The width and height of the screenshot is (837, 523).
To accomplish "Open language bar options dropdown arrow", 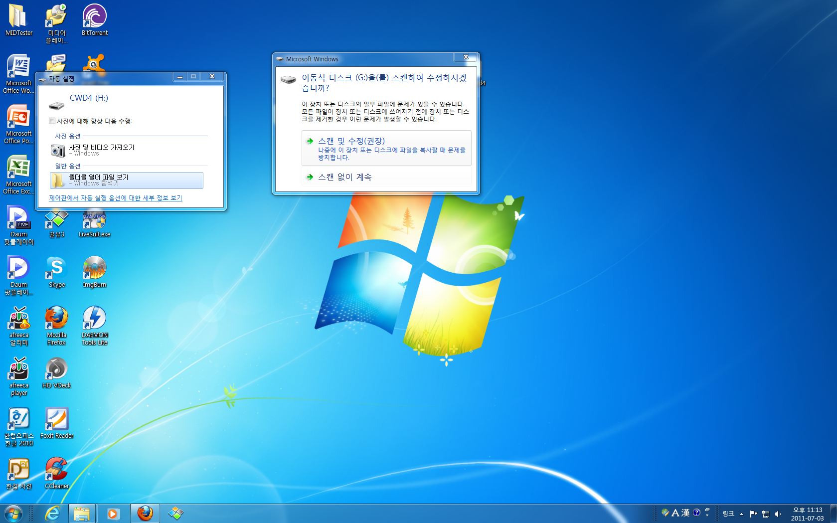I will 707,515.
